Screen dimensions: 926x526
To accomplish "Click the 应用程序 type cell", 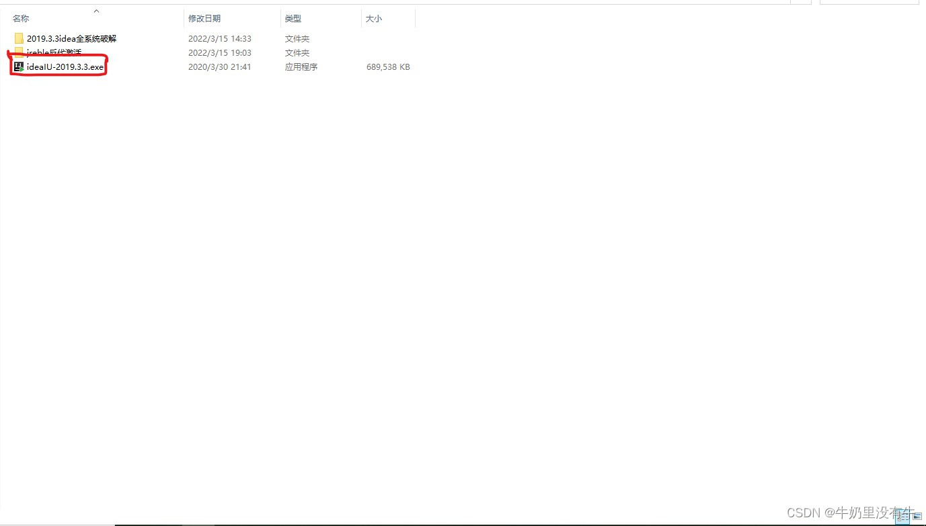I will click(301, 67).
